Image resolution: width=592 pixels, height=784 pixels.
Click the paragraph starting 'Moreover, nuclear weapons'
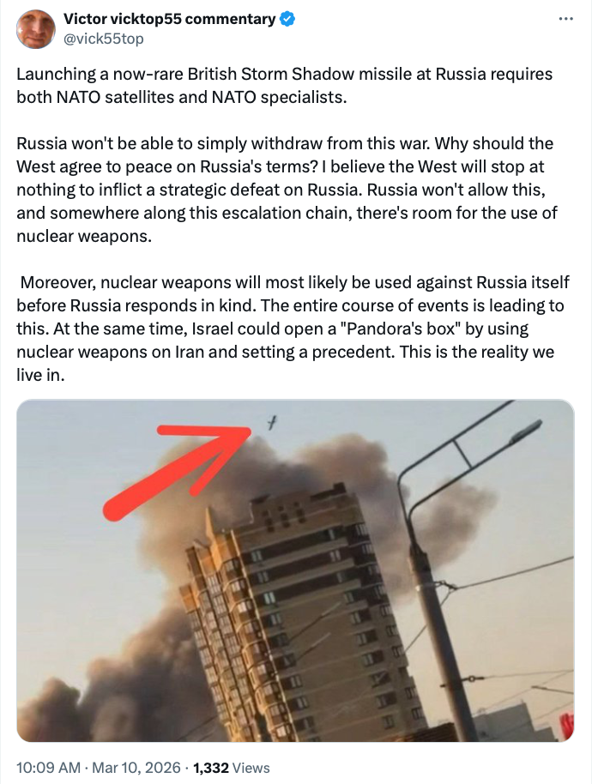pos(293,329)
